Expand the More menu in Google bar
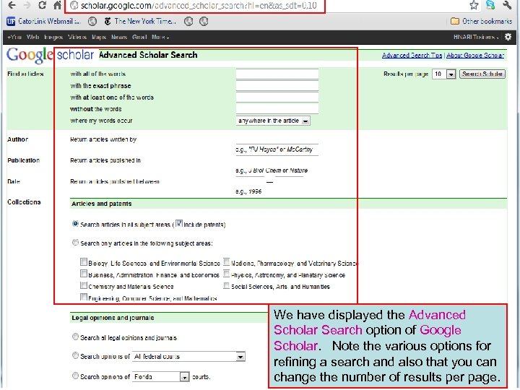Screen dimensions: 520x390 pyautogui.click(x=160, y=37)
